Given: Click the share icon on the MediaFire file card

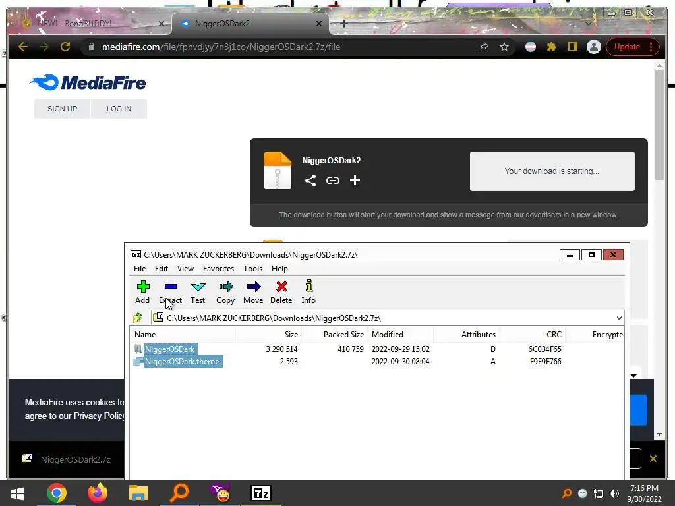Looking at the screenshot, I should pos(310,181).
